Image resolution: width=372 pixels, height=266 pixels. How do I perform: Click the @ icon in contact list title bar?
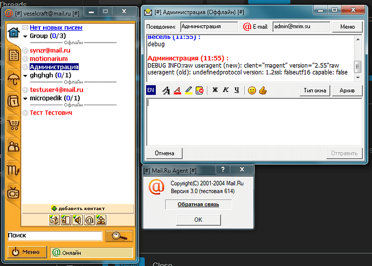[x=9, y=13]
